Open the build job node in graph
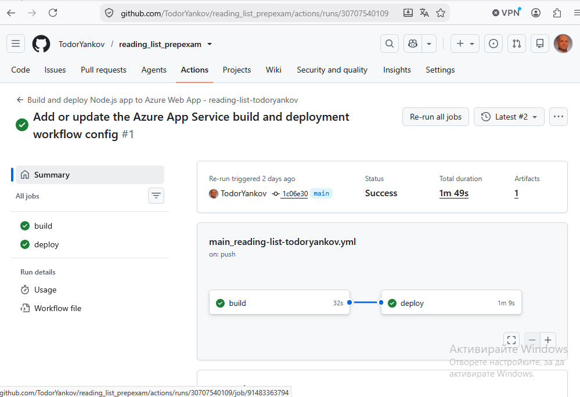Screen dimensions: 580x397 279,303
